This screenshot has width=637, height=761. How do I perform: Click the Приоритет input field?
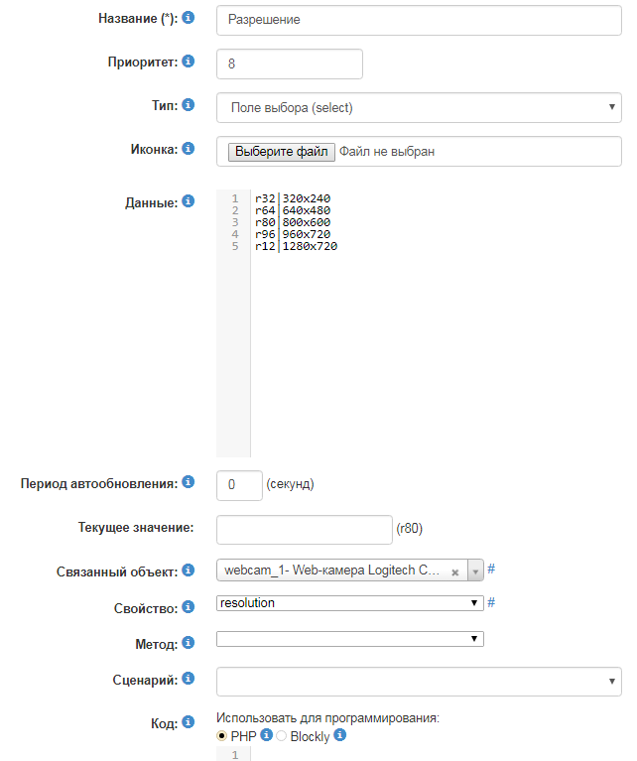pyautogui.click(x=290, y=63)
